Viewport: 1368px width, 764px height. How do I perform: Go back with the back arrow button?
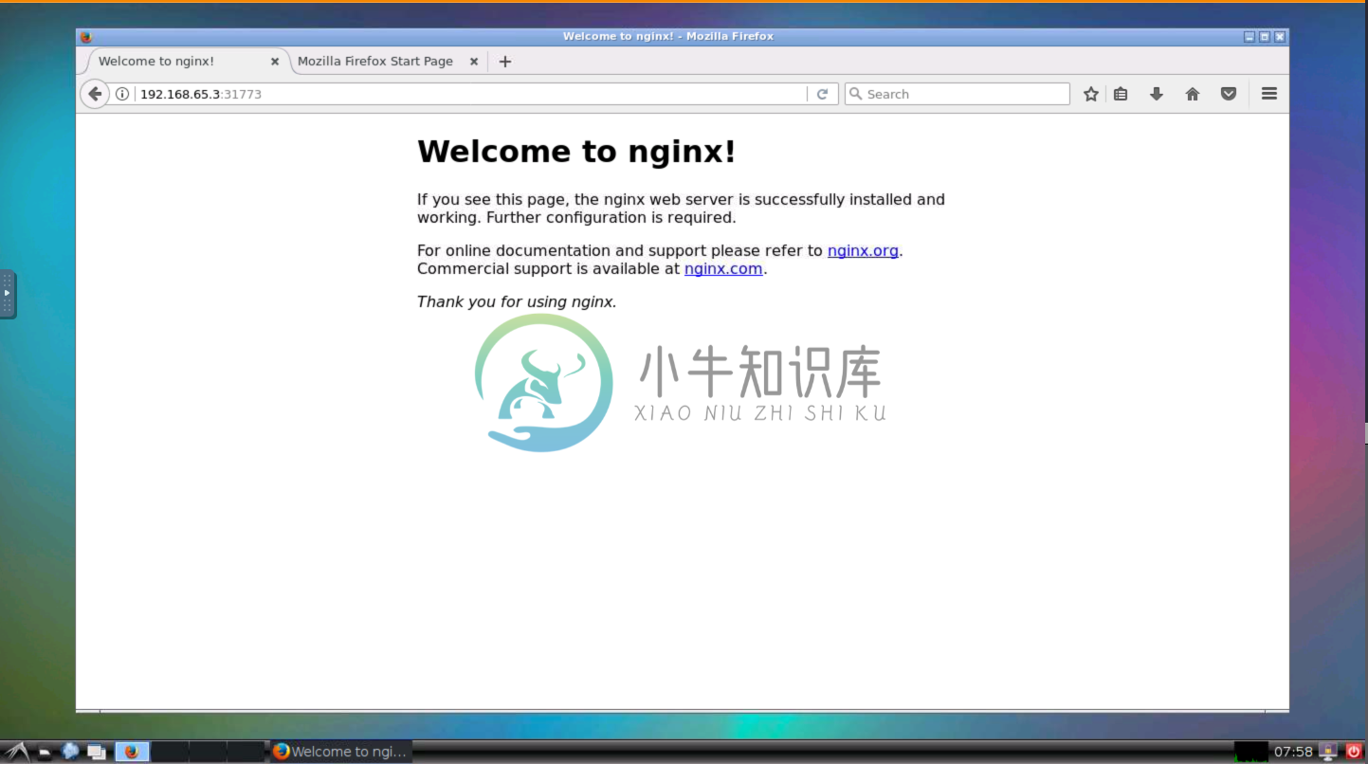point(95,94)
